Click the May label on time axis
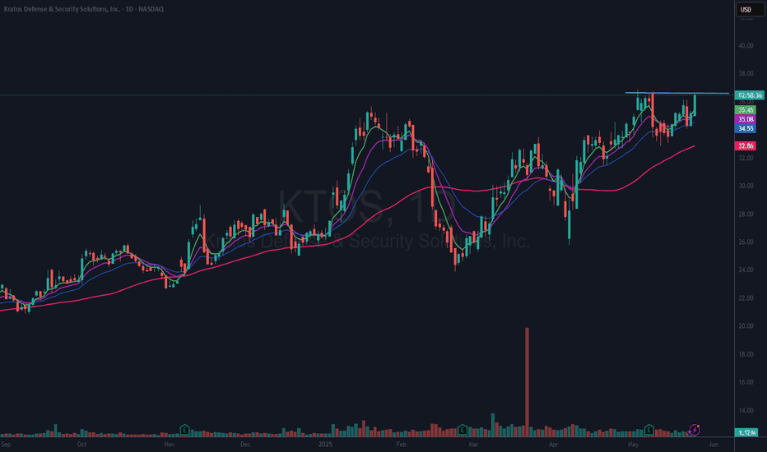Screen dimensions: 767x452 click(x=634, y=445)
